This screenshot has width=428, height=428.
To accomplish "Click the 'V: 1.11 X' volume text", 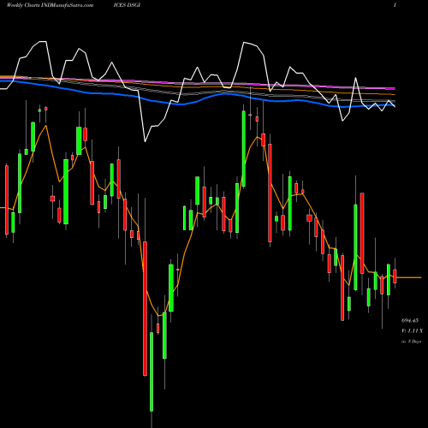I will pos(412,330).
